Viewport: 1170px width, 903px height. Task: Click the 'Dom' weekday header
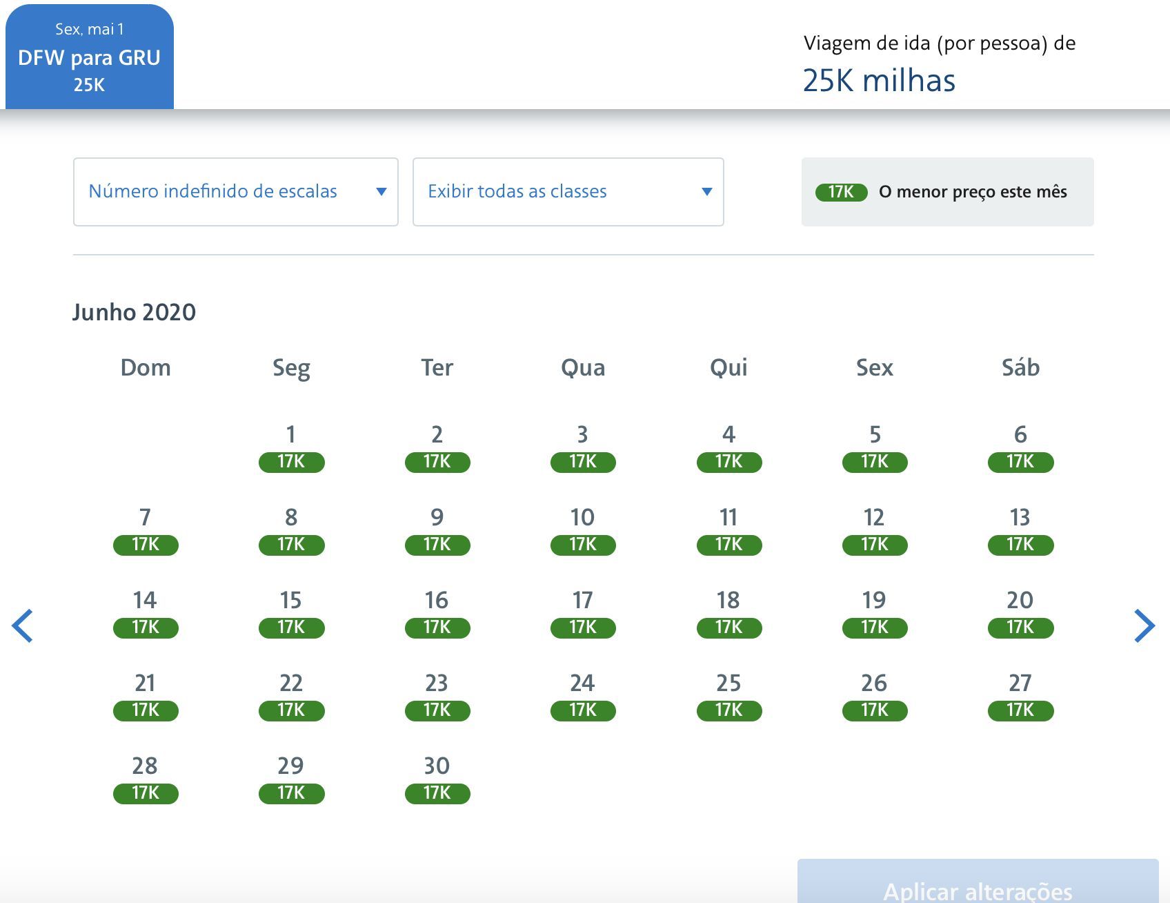(146, 367)
